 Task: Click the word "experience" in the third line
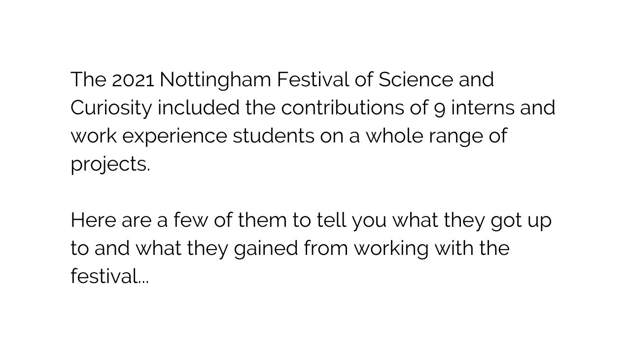175,137
